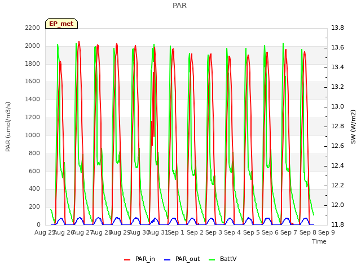Click the 13.8 tick on right axis
The image size is (361, 270).
[x=337, y=28]
